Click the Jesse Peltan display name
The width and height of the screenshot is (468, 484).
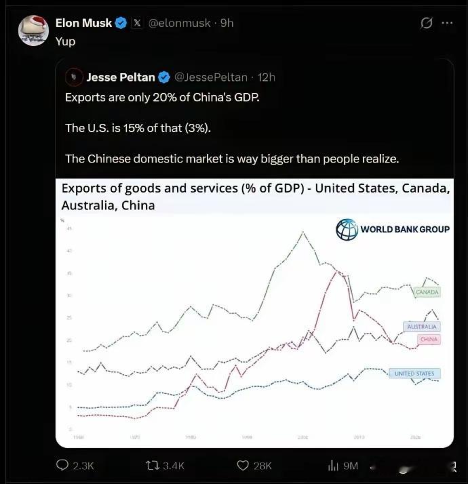tap(121, 77)
